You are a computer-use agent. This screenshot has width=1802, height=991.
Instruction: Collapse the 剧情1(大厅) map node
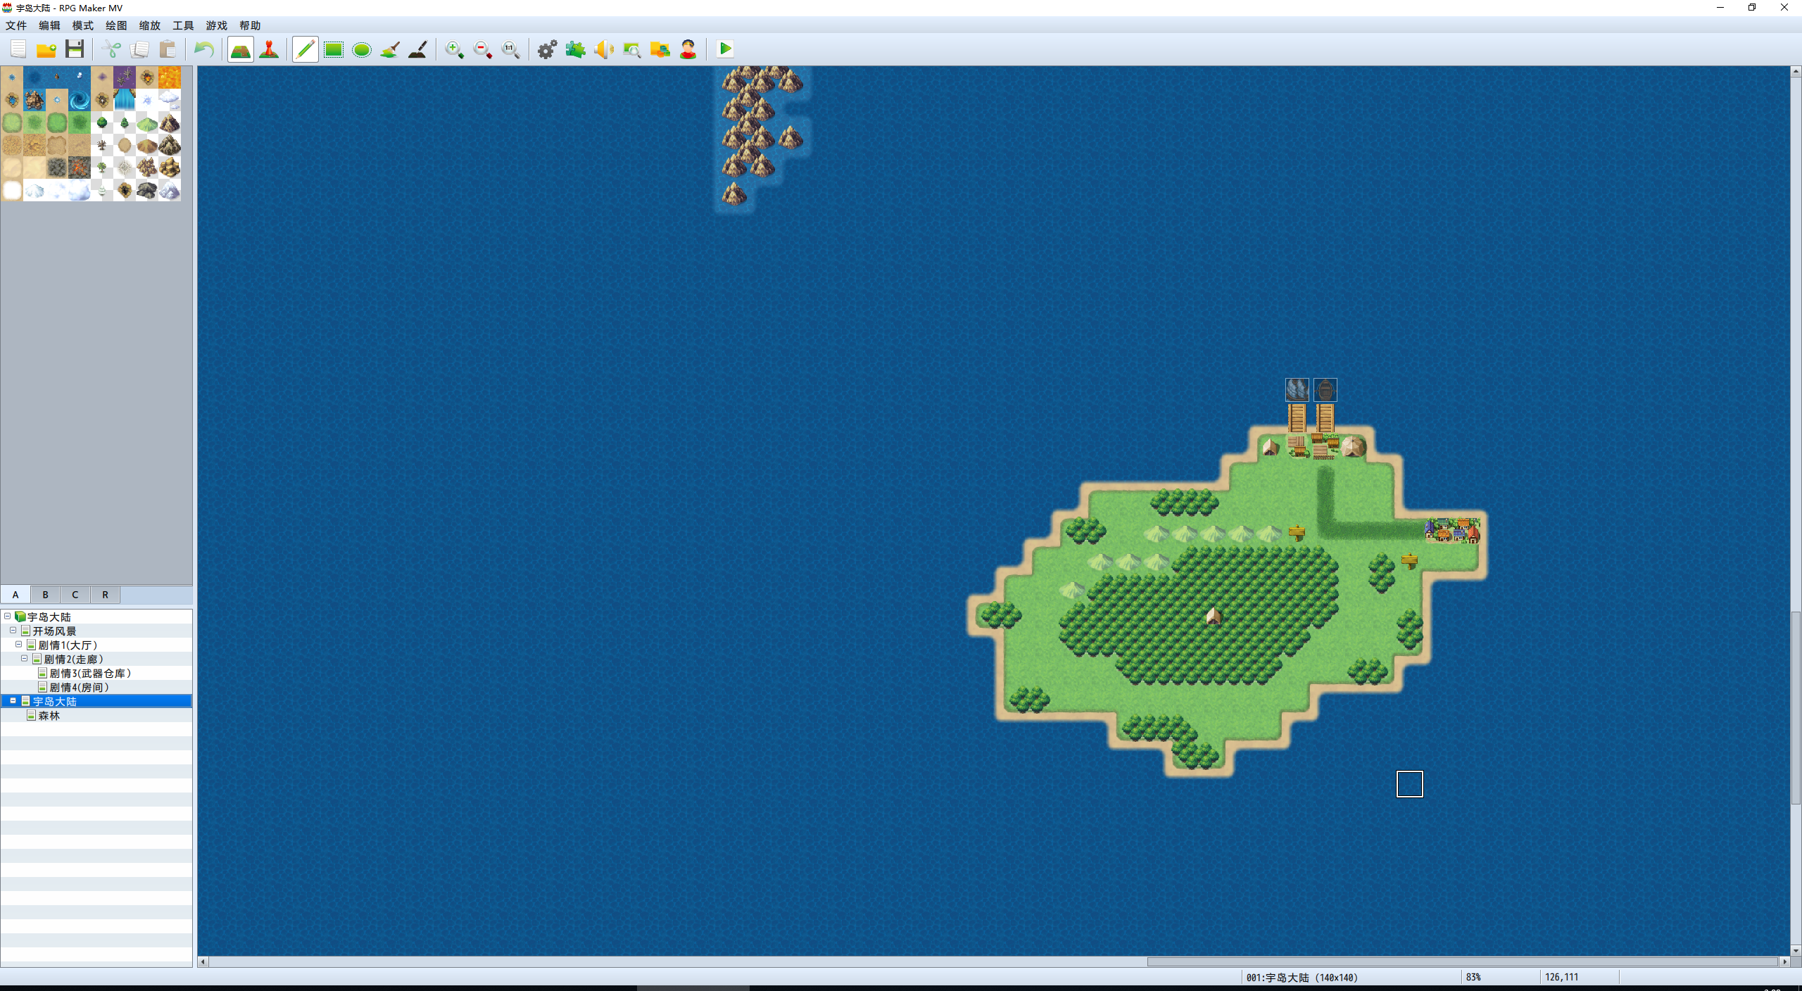(19, 645)
